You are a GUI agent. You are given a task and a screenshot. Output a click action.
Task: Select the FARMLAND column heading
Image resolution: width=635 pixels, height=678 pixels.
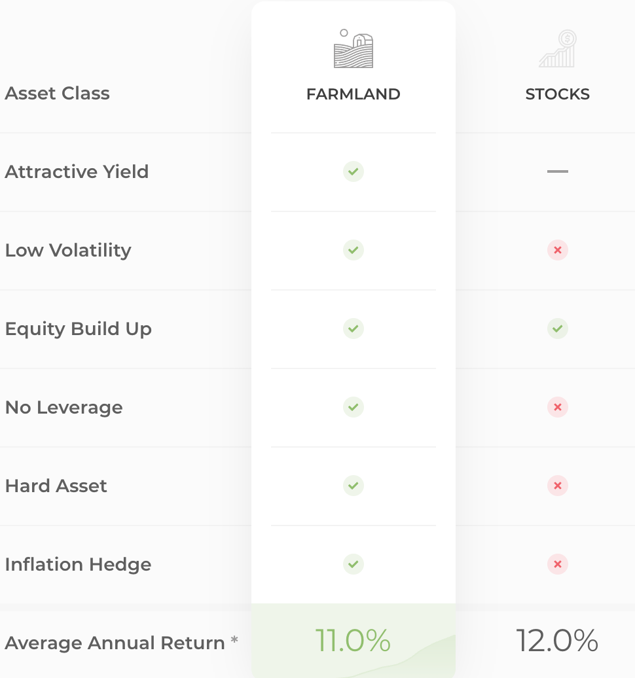click(354, 94)
